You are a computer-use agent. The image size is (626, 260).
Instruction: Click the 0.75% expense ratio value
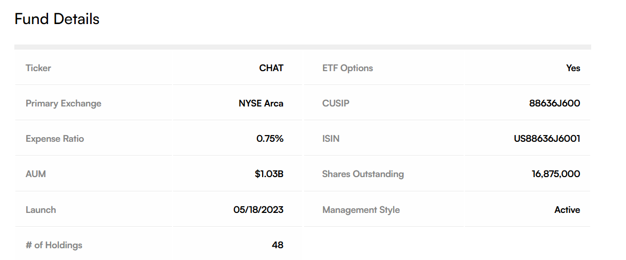click(x=270, y=139)
